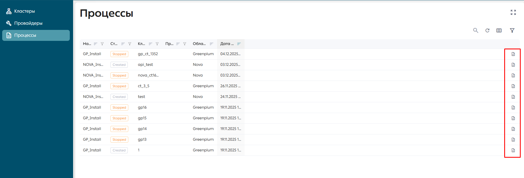This screenshot has height=178, width=524.
Task: Click the Stopped badge for gp15
Action: click(x=119, y=118)
